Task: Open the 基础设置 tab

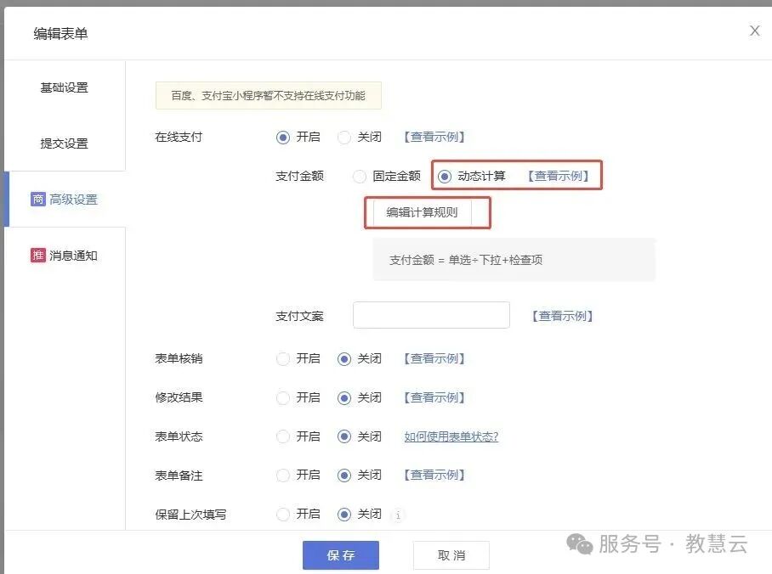Action: [x=65, y=87]
